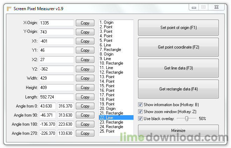Select list entry '6. Line'
Viewport: 231px width, 148px height.
[x=116, y=45]
